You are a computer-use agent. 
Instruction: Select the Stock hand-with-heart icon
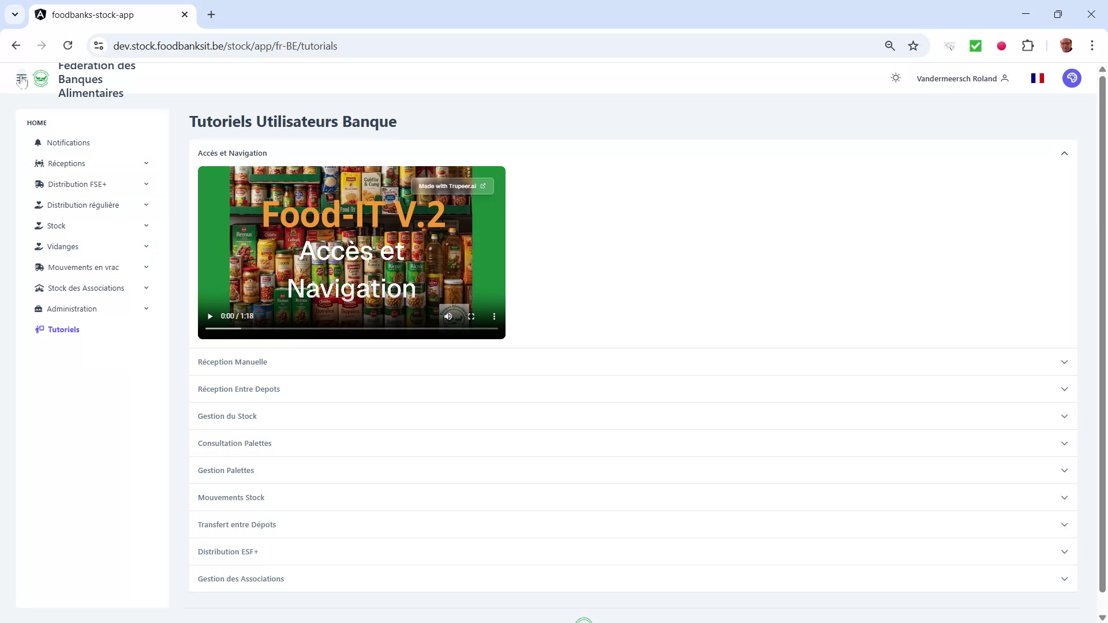point(38,226)
